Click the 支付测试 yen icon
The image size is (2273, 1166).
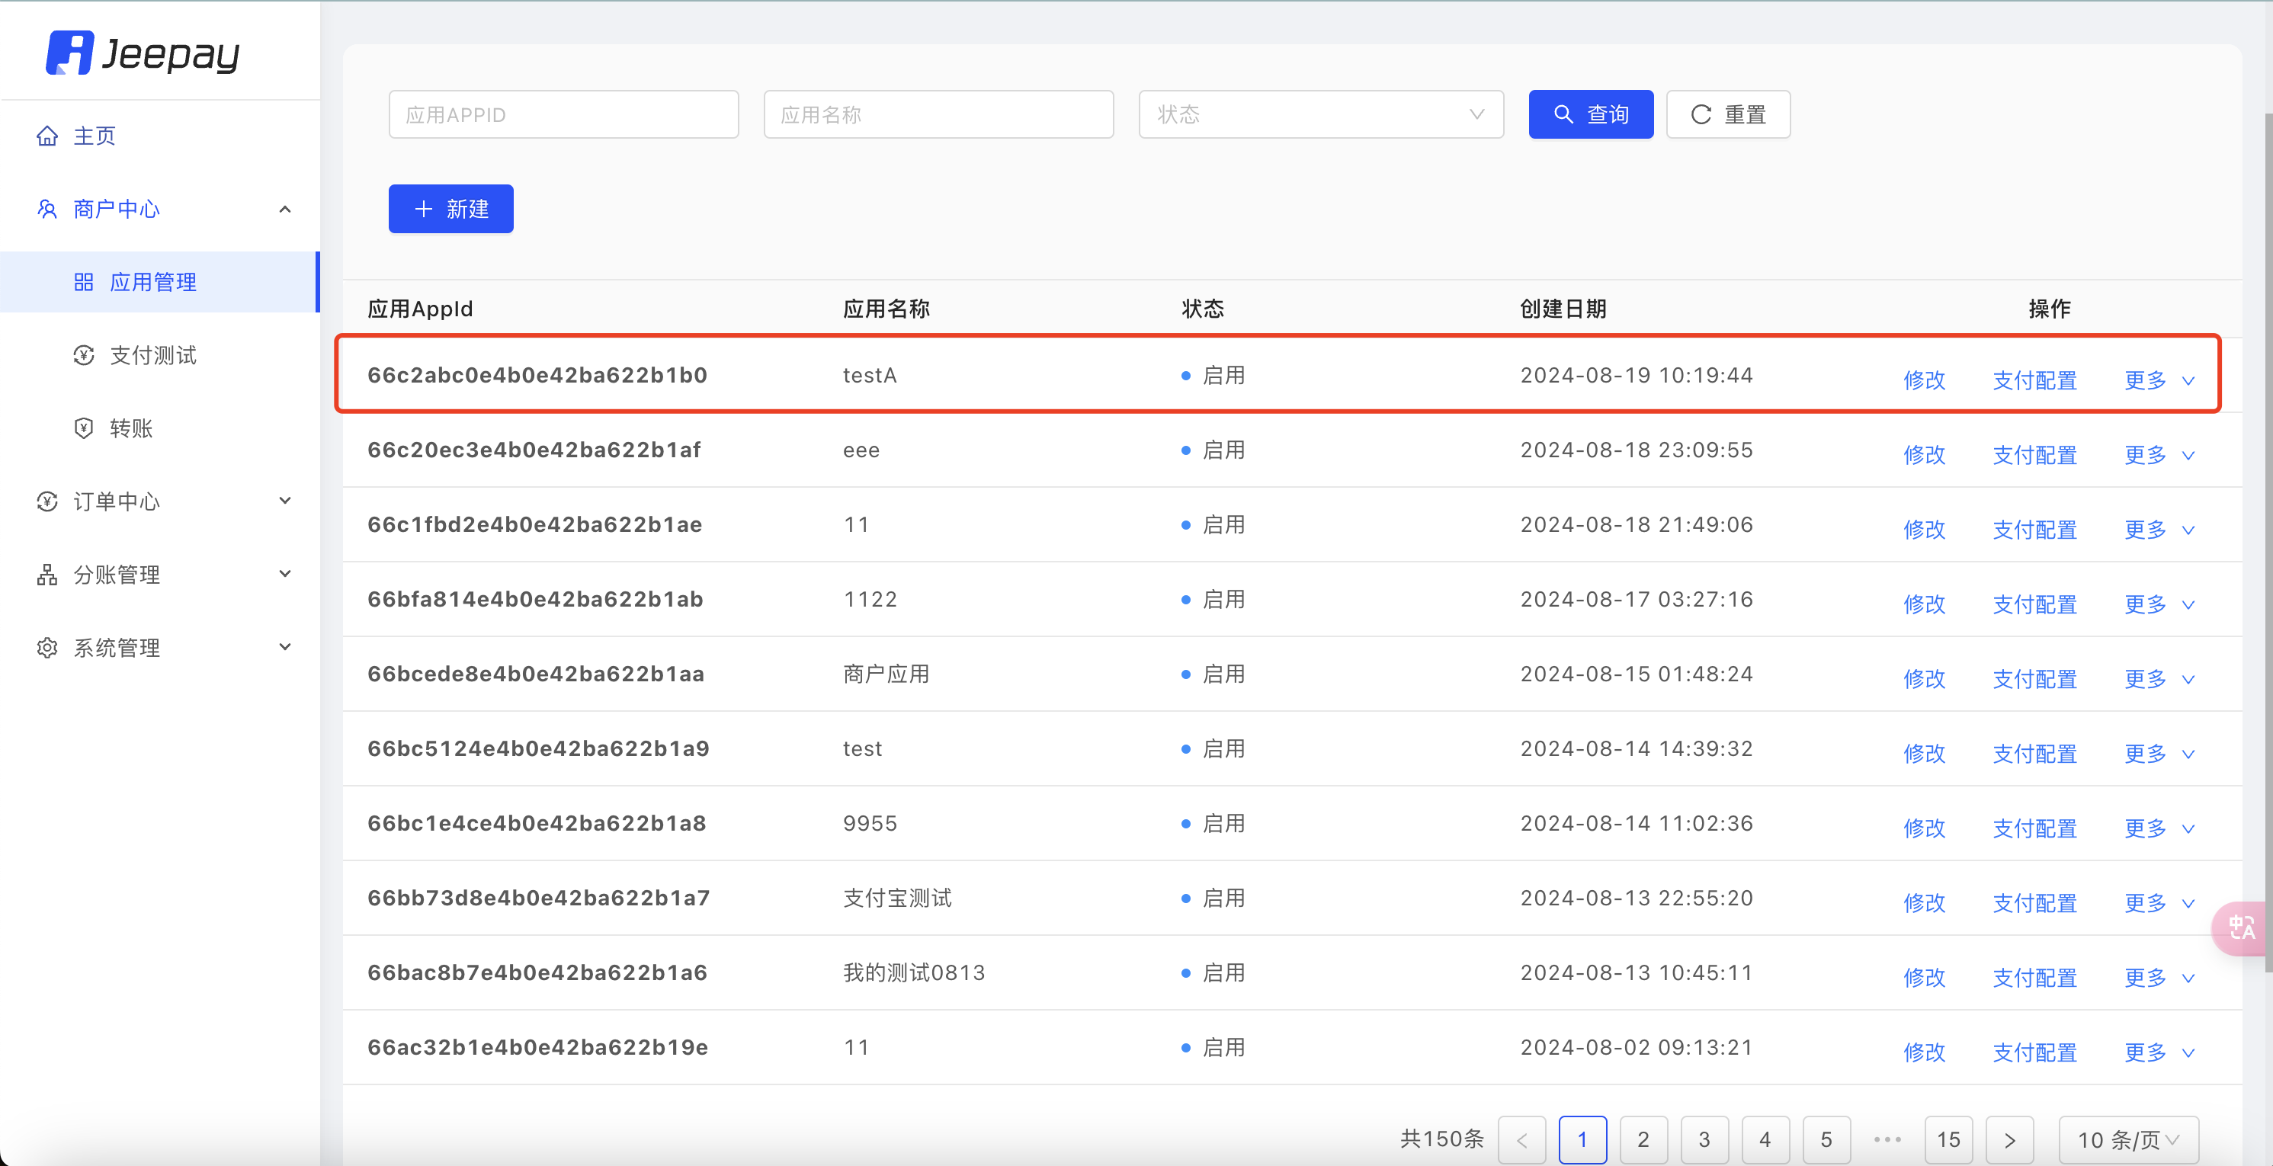pyautogui.click(x=84, y=355)
